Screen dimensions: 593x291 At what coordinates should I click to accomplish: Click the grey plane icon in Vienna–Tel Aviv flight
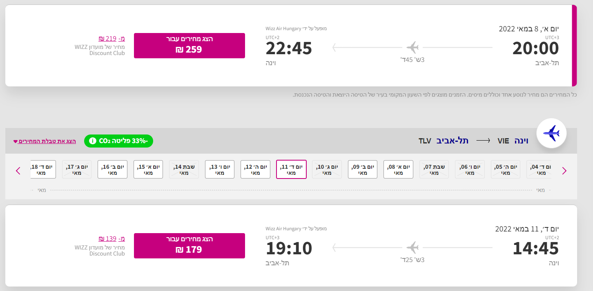coord(413,247)
